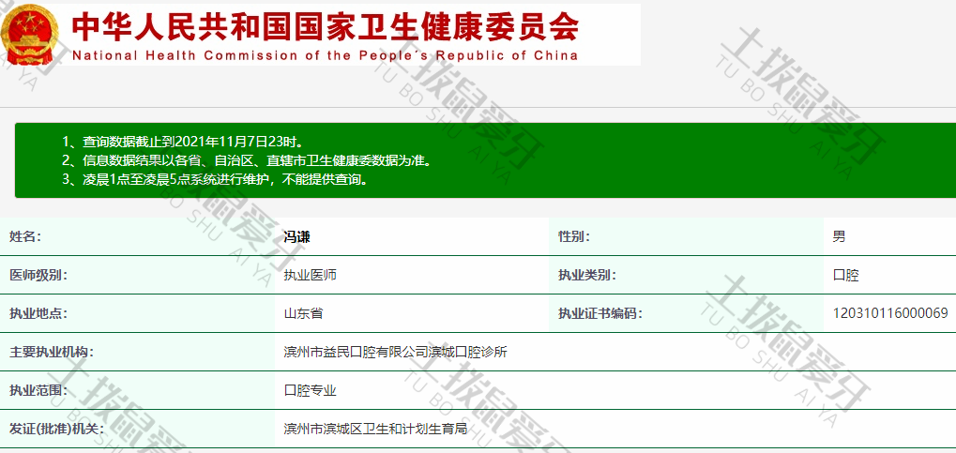
Task: Click the national emblem logo
Action: click(30, 34)
